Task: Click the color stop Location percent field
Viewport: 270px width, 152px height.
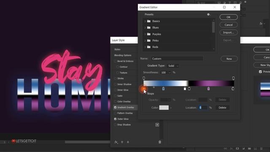Action: (203, 108)
